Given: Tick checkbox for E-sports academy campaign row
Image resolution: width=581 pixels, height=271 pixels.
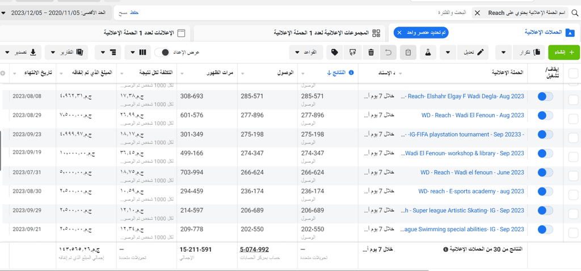Looking at the screenshot, I should pos(573,194).
